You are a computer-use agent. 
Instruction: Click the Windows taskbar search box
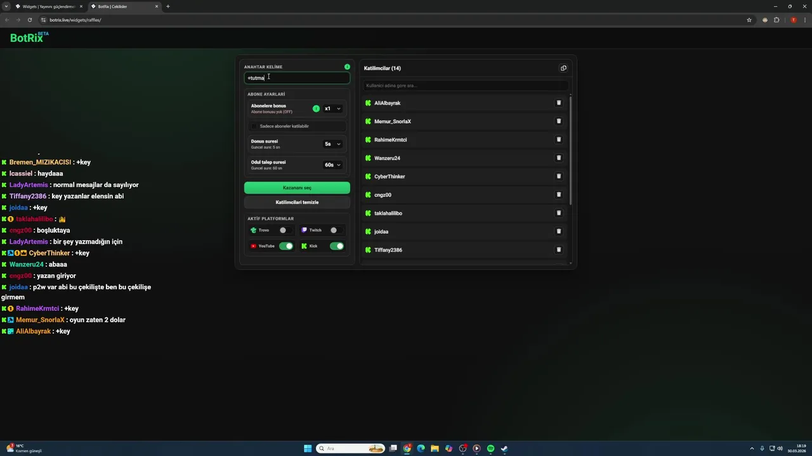coord(351,448)
